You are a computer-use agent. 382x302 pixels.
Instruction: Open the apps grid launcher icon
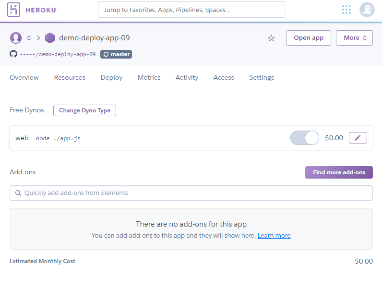point(346,10)
